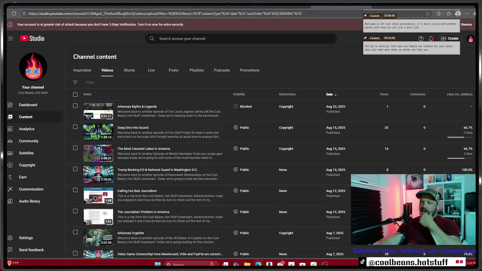
Task: Click the Earn dollar icon
Action: 10,177
